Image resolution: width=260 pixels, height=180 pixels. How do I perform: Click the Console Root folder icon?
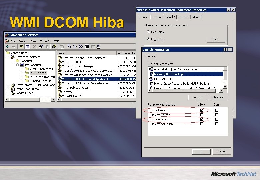pyautogui.click(x=8, y=53)
